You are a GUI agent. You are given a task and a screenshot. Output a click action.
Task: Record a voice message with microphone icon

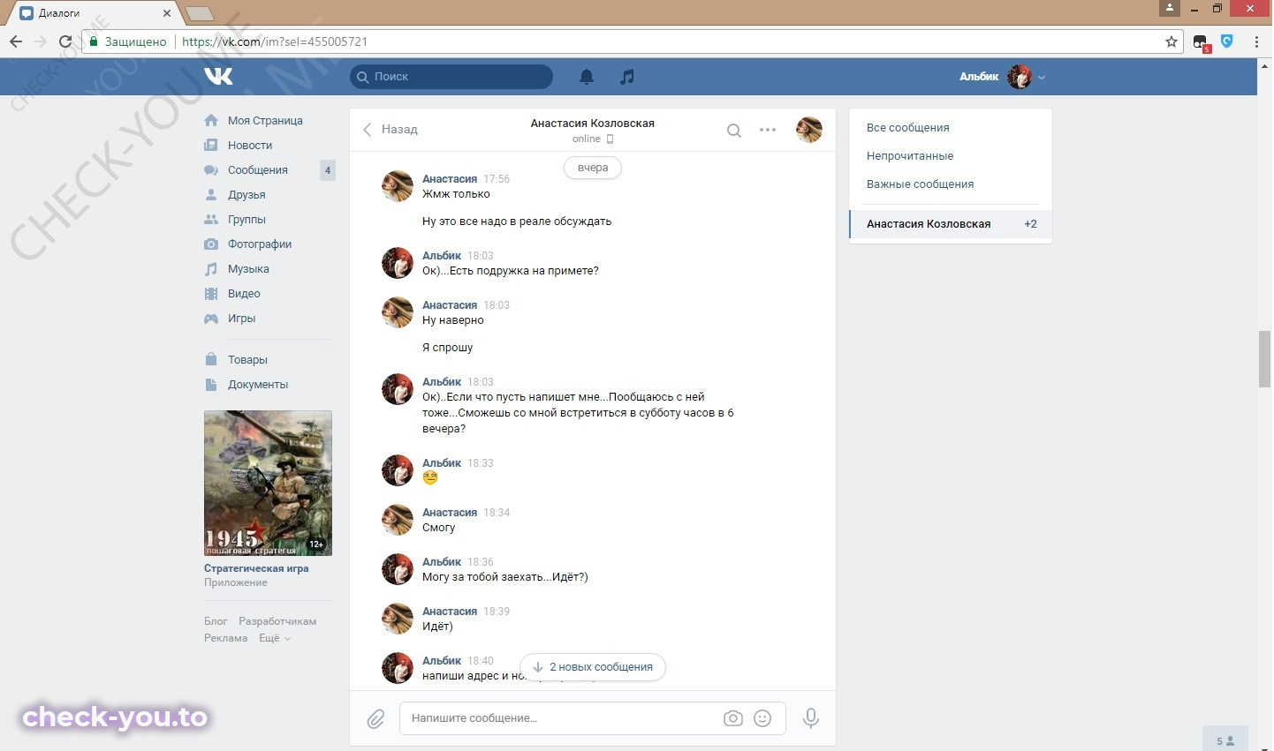click(x=810, y=718)
